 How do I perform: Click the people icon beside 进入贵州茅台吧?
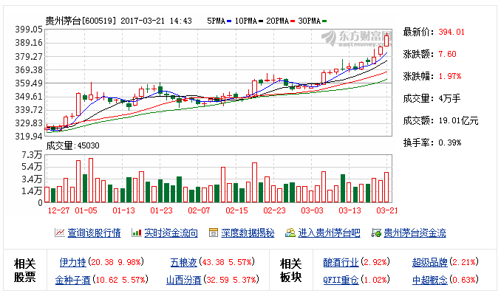tap(290, 233)
